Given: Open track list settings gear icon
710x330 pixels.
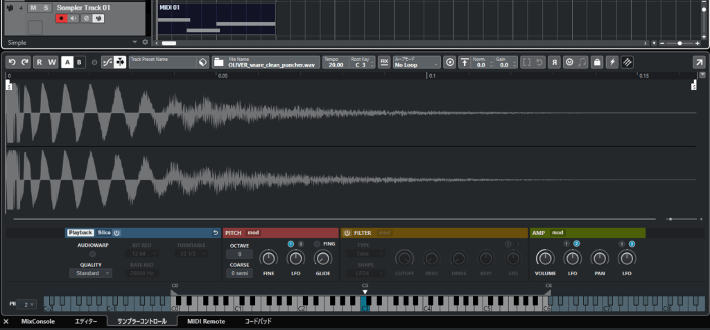Looking at the screenshot, I should pyautogui.click(x=145, y=42).
